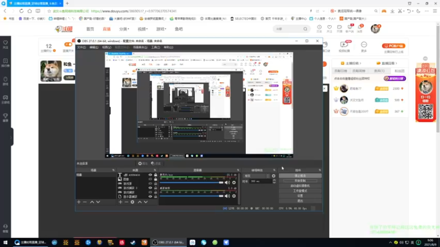Viewport: 440px width, 247px height.
Task: Move the scene up in the Scenes panel
Action: (x=92, y=202)
